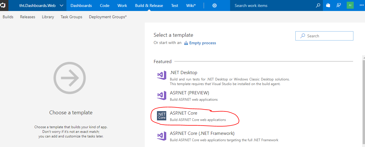Switch to the Releases tab
The image size is (365, 147).
[28, 17]
